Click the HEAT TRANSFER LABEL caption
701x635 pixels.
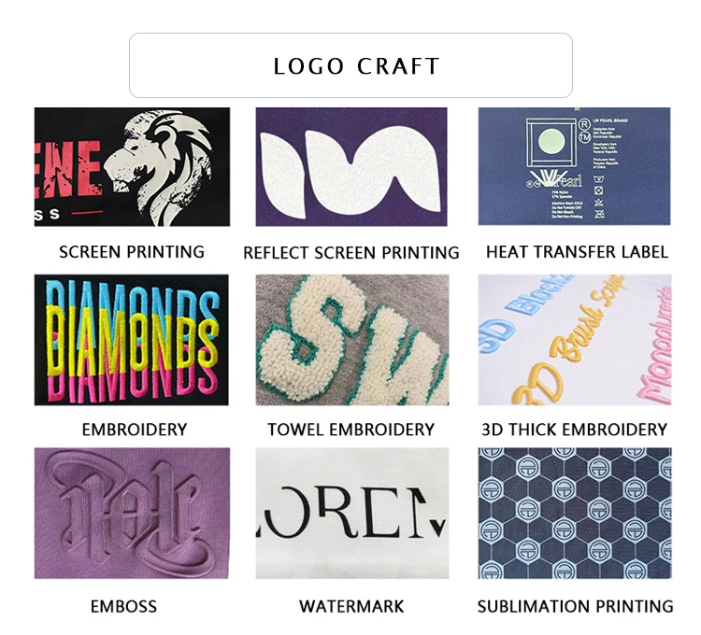(577, 252)
